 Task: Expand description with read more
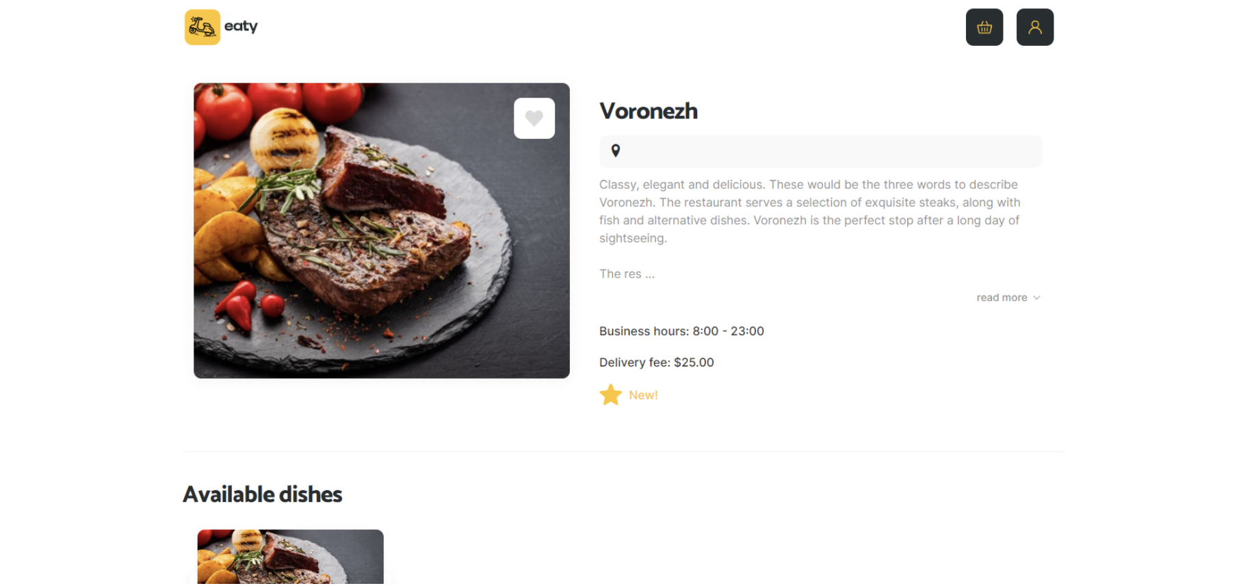[x=1002, y=298]
